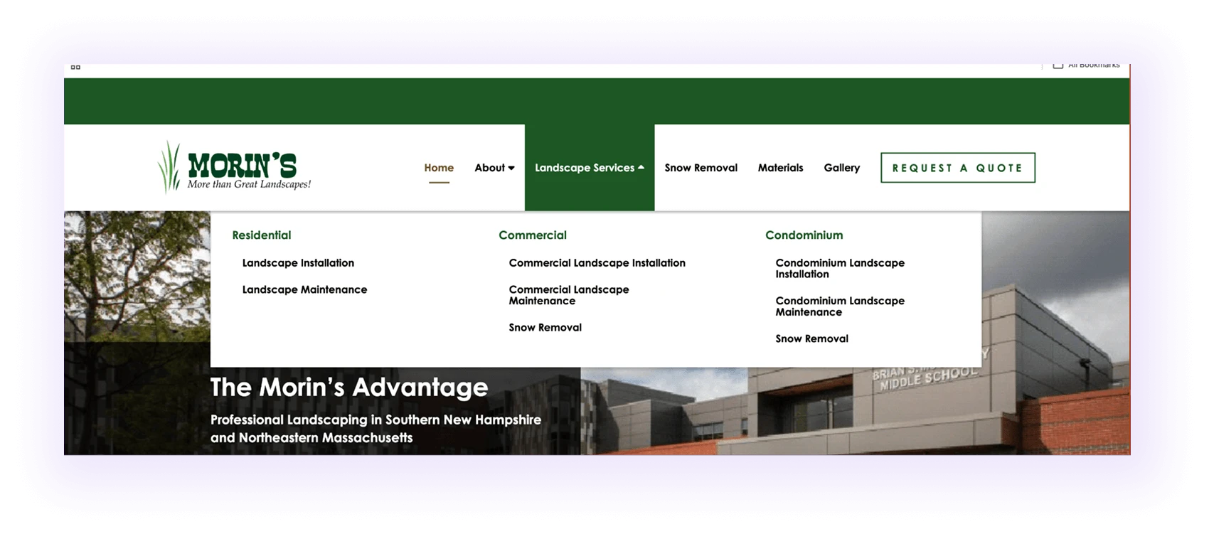This screenshot has width=1209, height=534.
Task: Open Condominium Landscape Installation link
Action: 840,268
